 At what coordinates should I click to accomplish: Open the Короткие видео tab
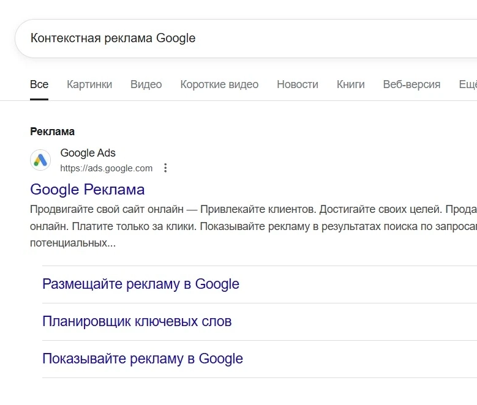point(219,84)
